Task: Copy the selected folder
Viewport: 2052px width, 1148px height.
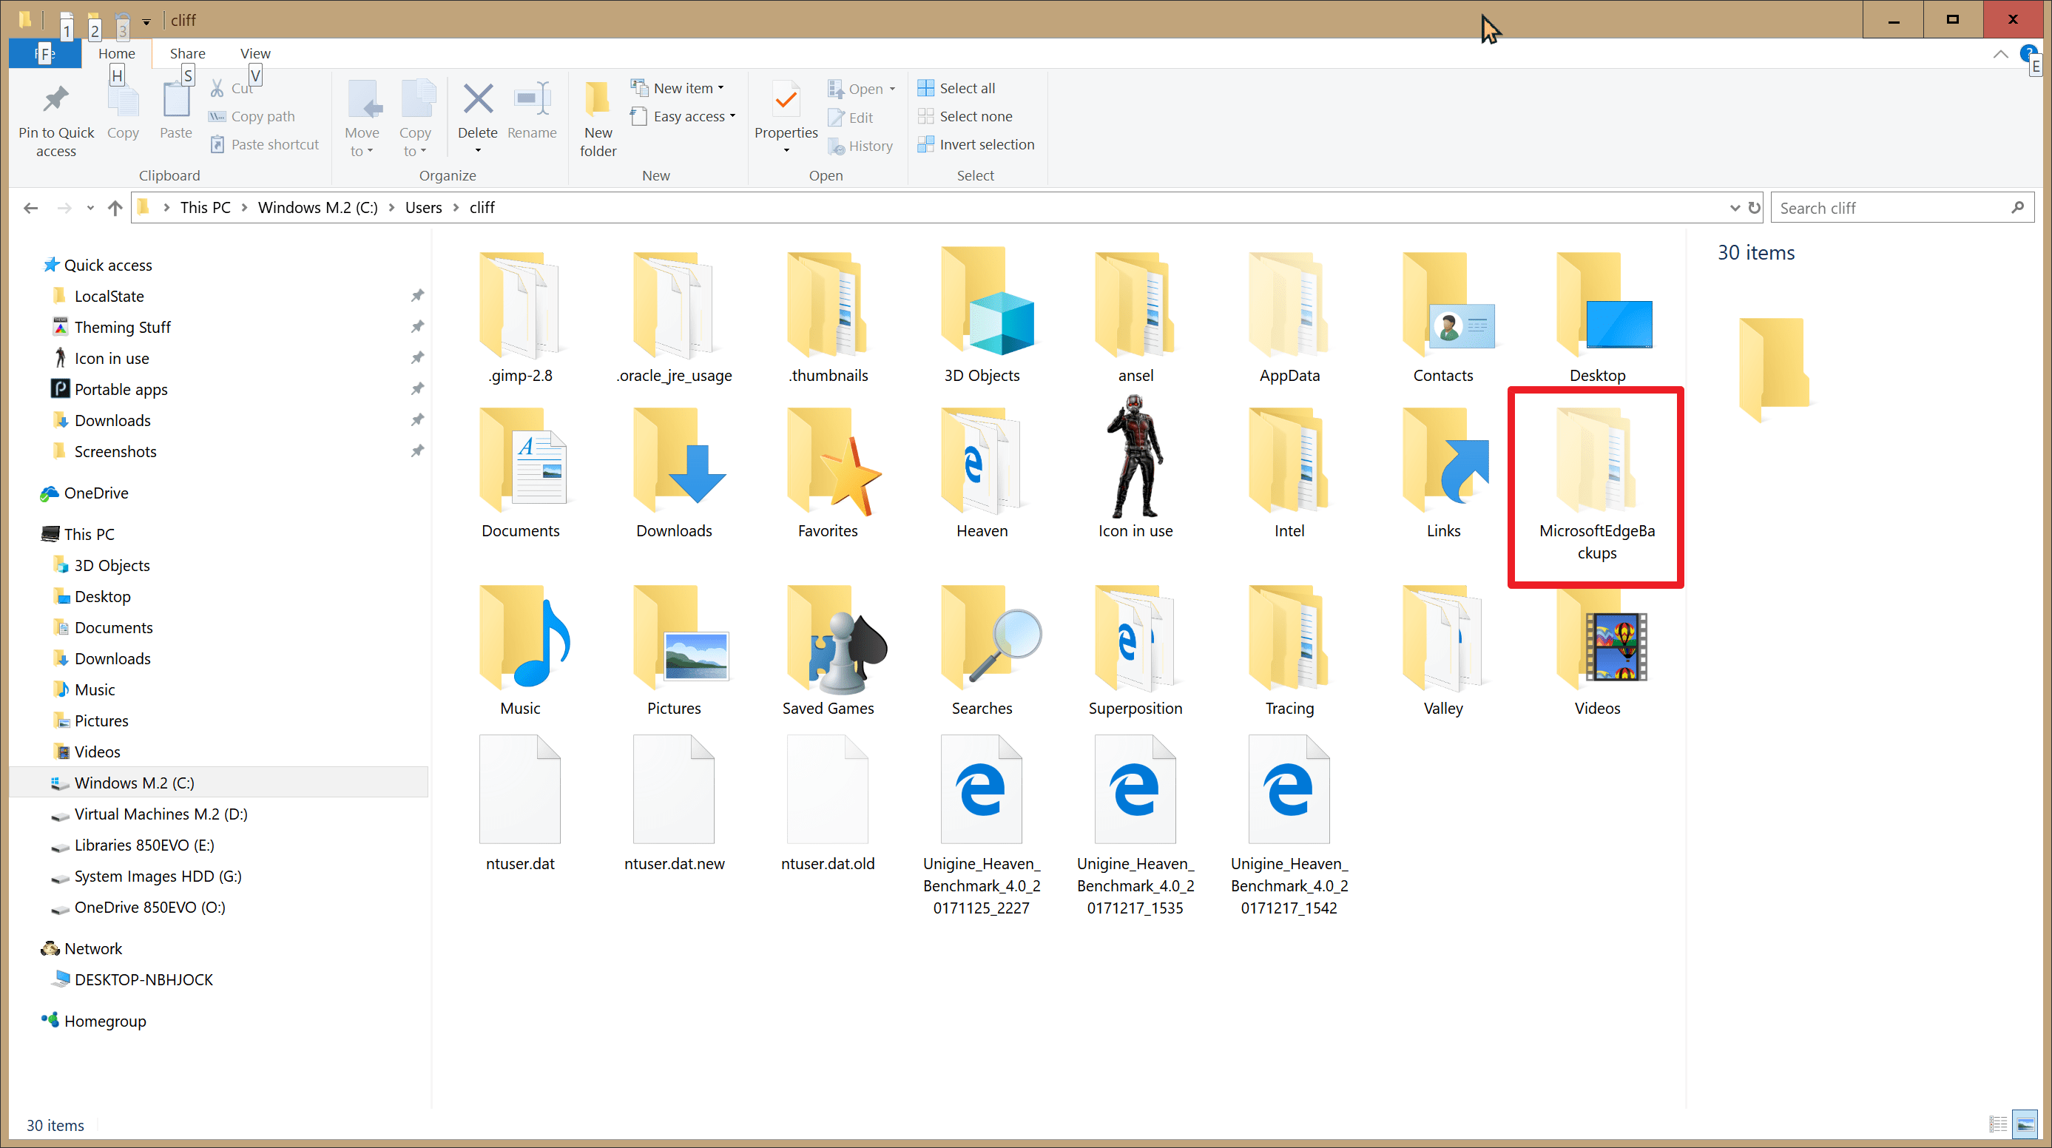Action: click(123, 112)
